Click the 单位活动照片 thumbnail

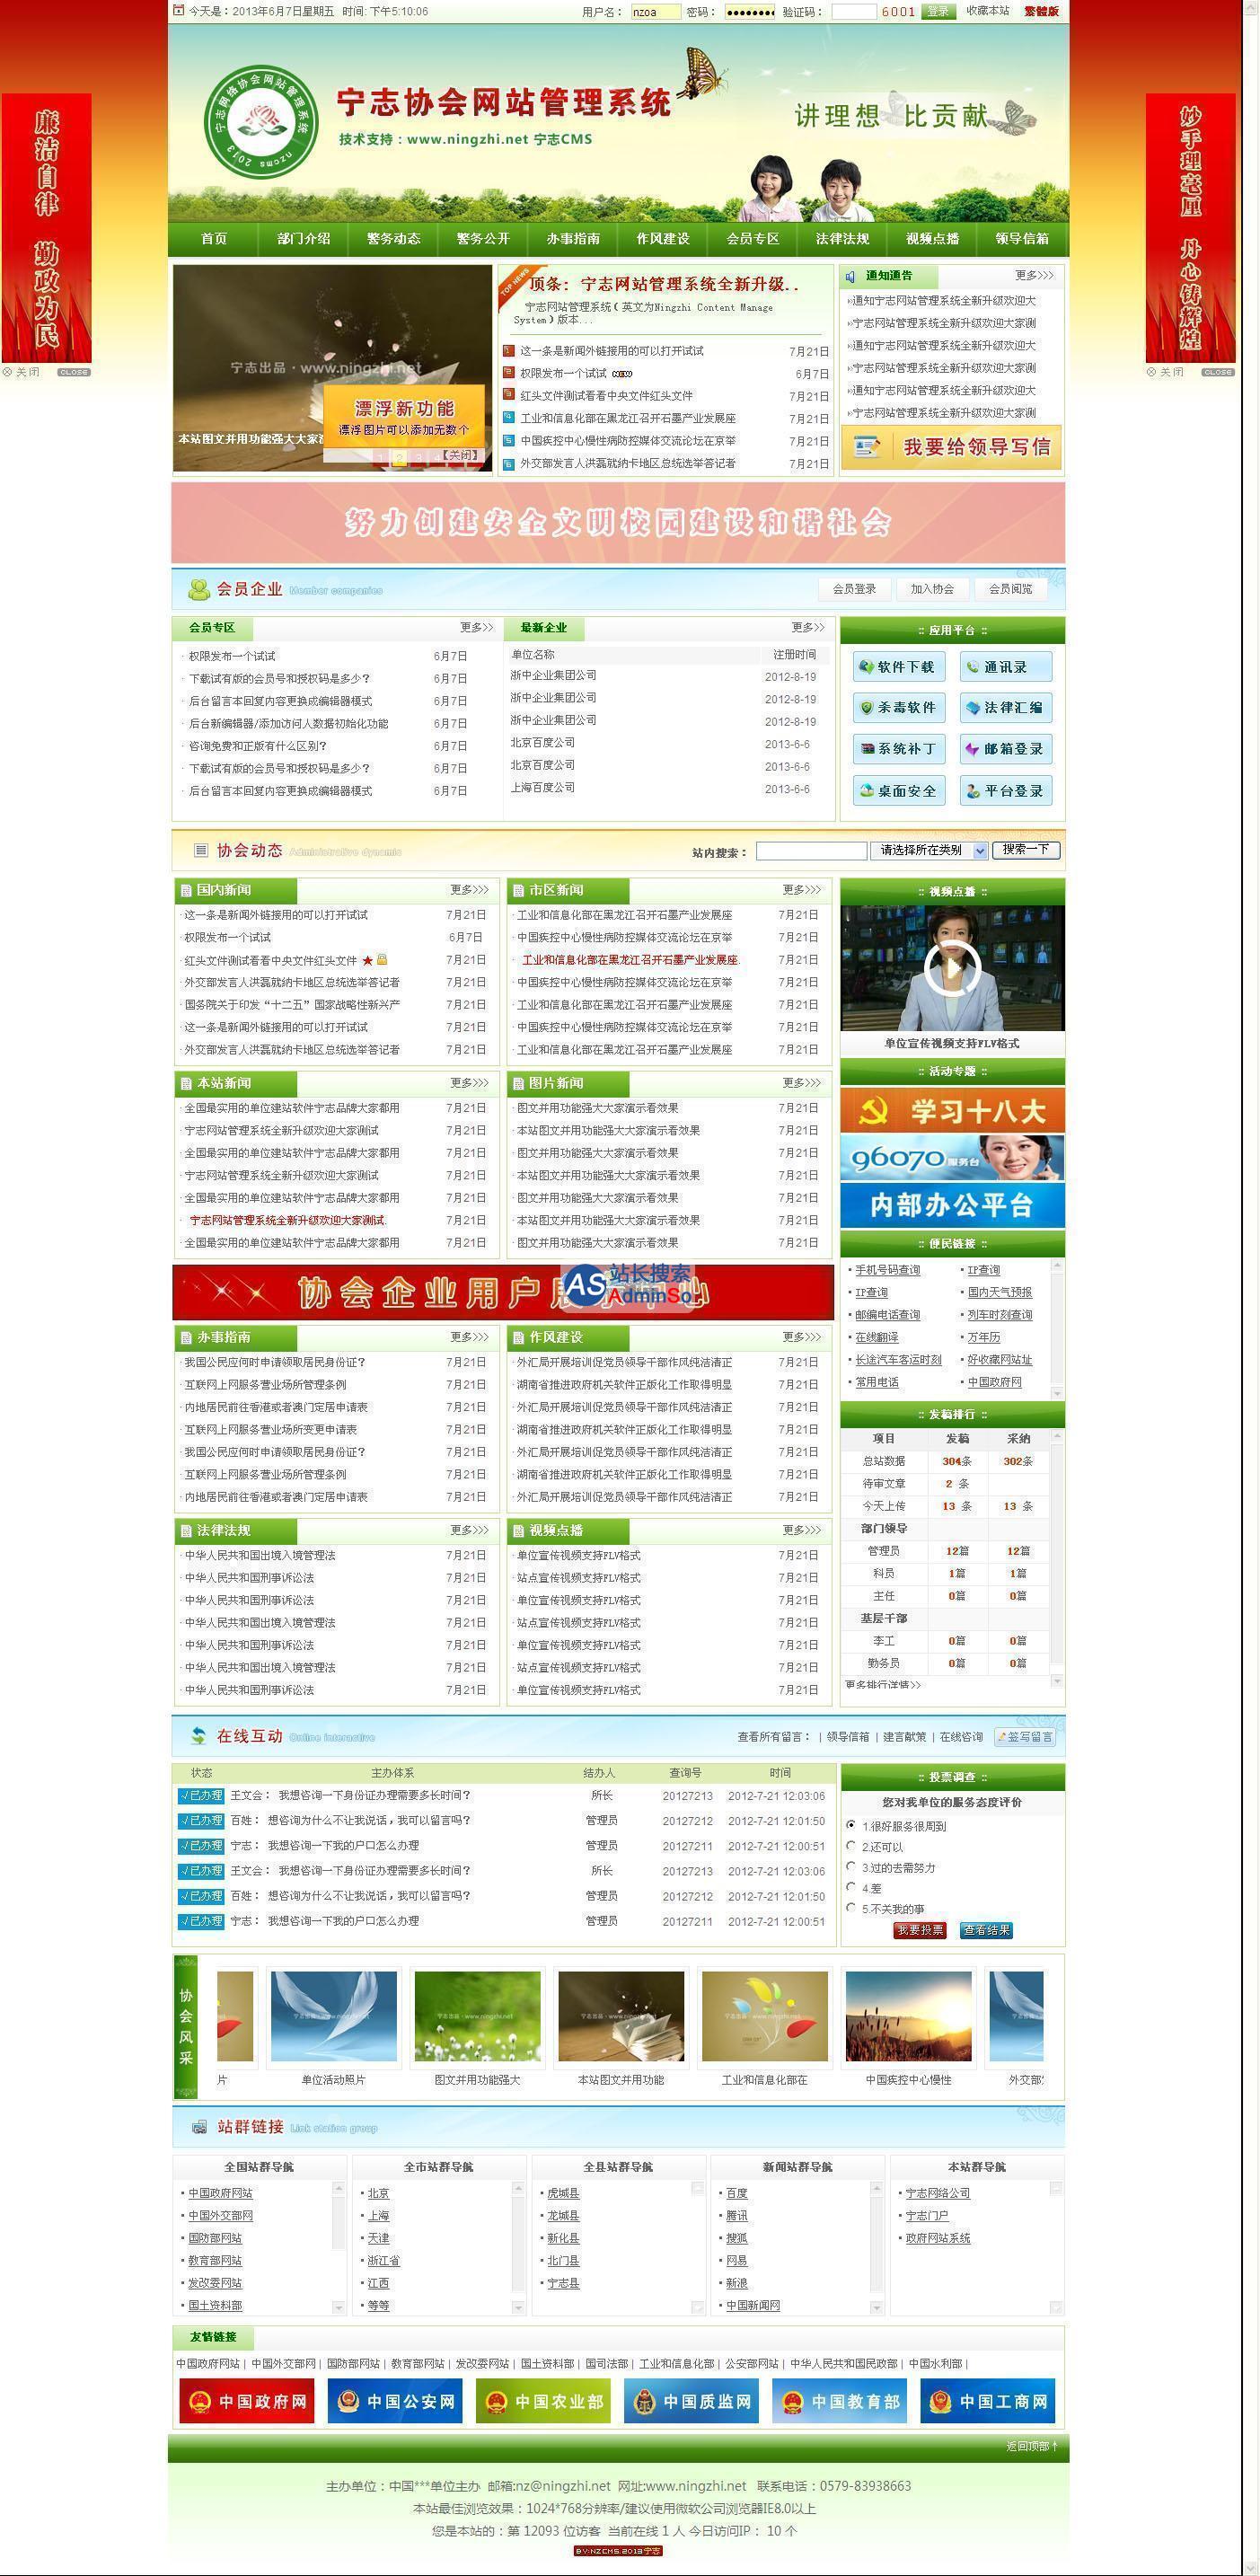click(x=334, y=2016)
